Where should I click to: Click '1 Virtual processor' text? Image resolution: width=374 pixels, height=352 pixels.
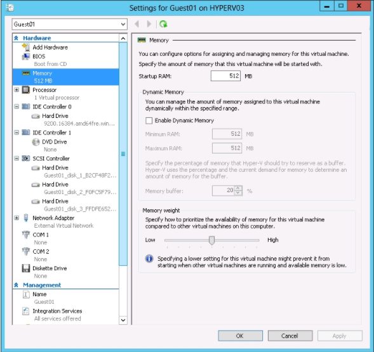pos(57,98)
